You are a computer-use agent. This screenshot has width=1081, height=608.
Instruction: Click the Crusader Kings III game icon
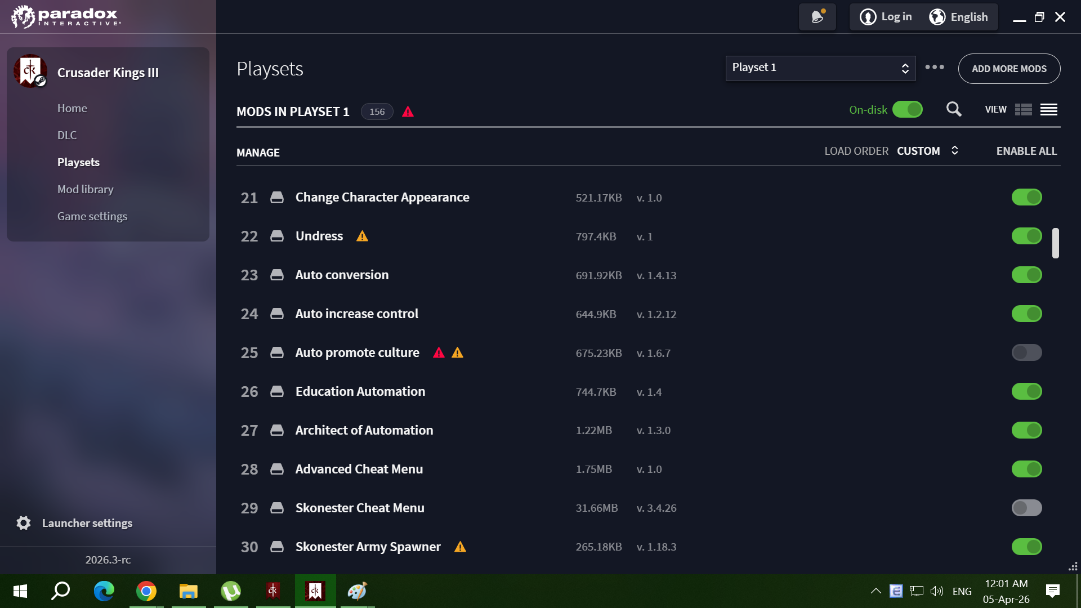point(30,71)
